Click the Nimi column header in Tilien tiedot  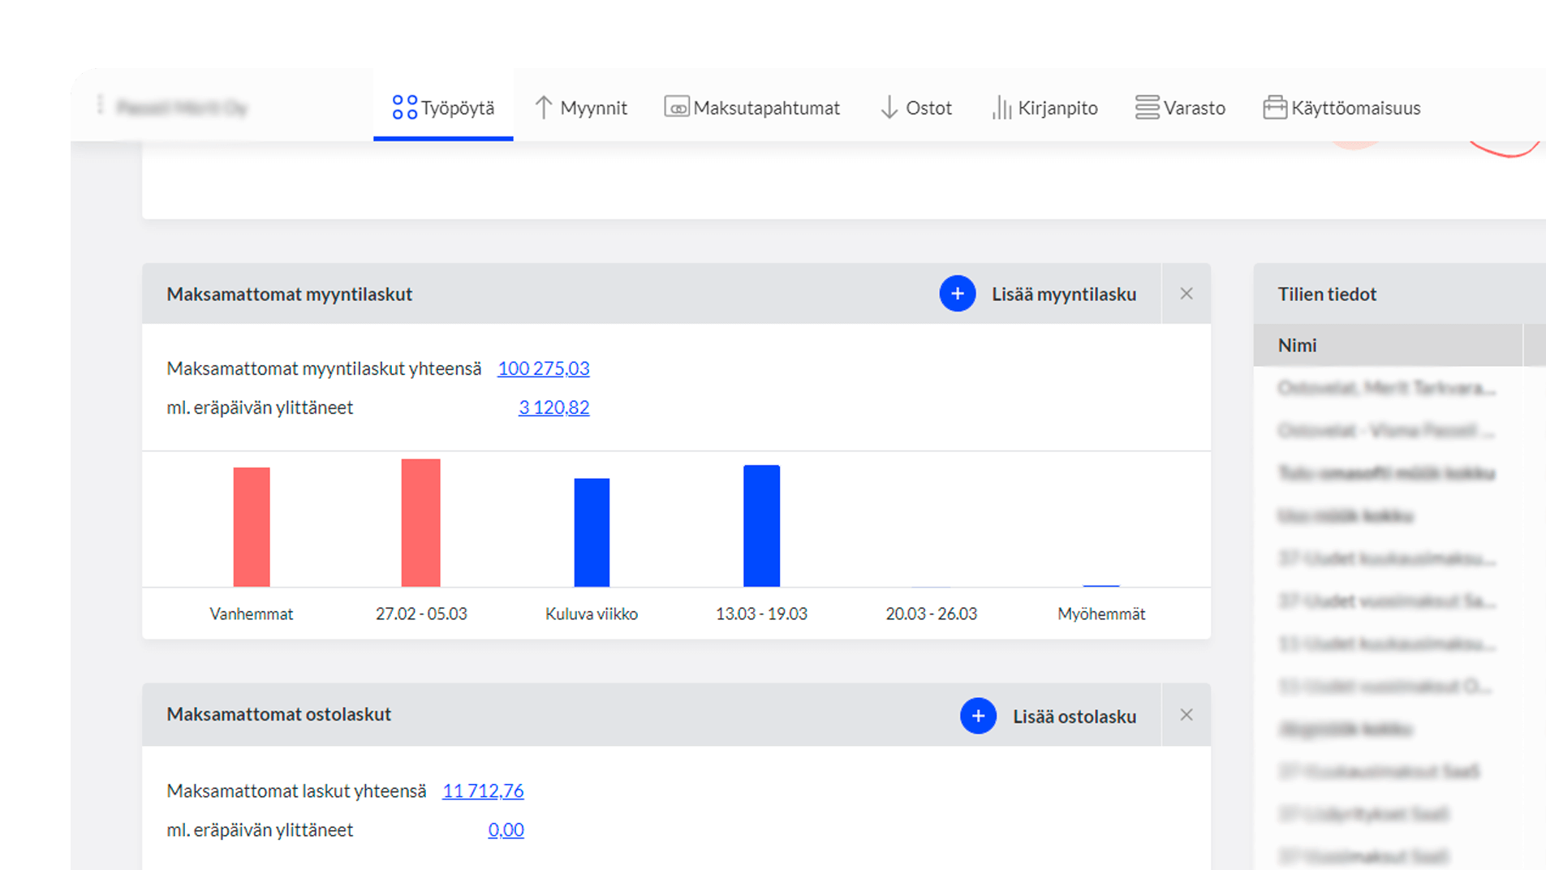coord(1388,345)
